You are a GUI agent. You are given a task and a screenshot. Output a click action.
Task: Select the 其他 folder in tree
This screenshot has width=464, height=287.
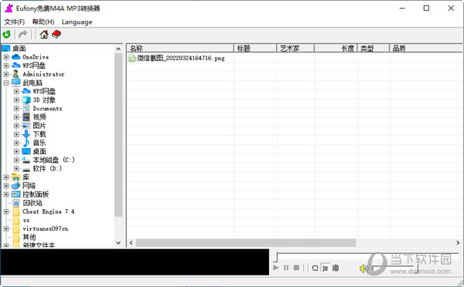[29, 237]
